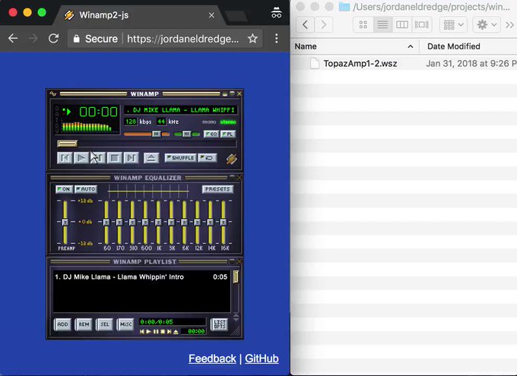Click playlist mini Pause button

coord(156,331)
